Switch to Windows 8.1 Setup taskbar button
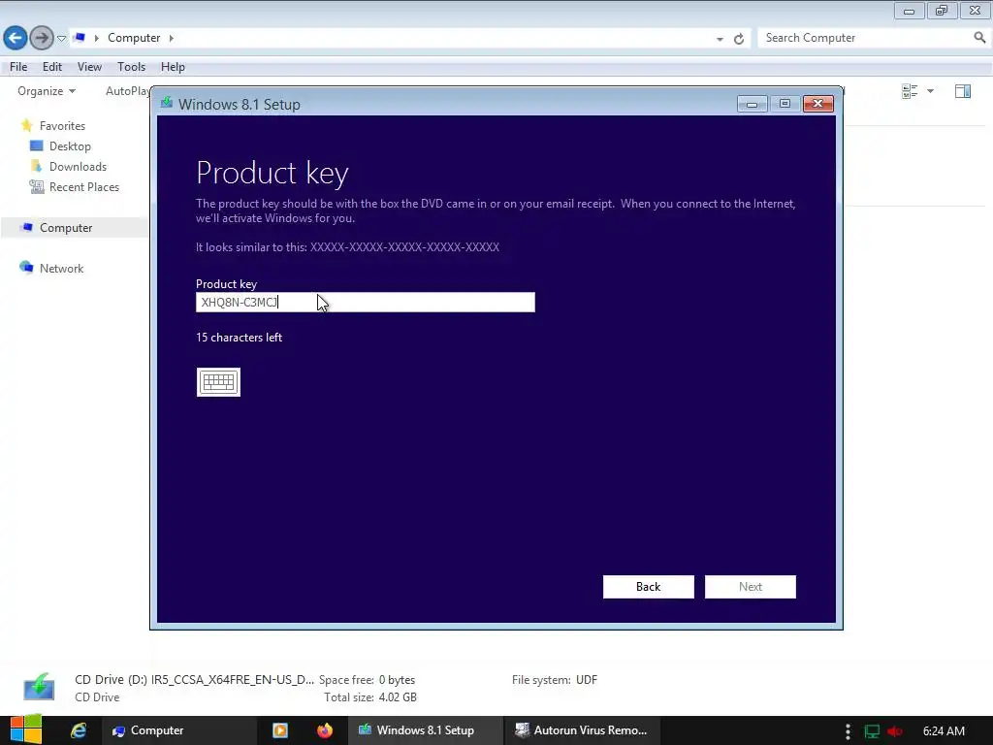Screen dimensions: 993x745 coord(426,730)
